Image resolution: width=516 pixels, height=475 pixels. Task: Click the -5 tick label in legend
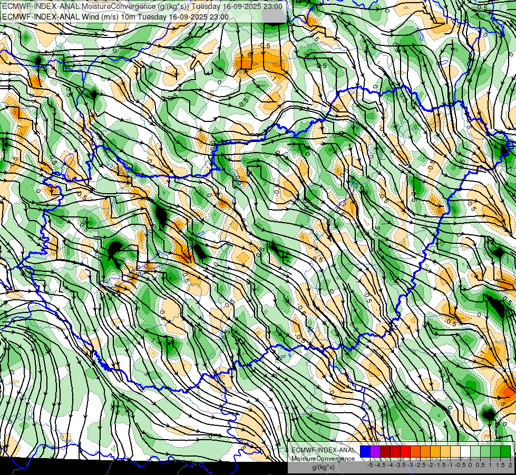click(370, 465)
